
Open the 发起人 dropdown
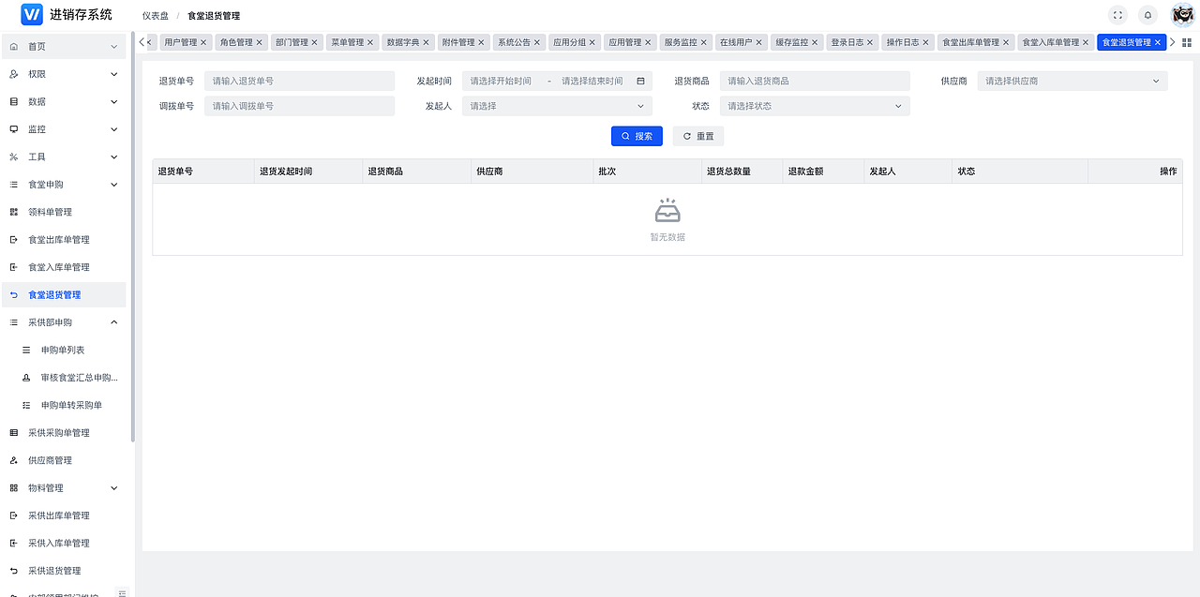[x=557, y=105]
